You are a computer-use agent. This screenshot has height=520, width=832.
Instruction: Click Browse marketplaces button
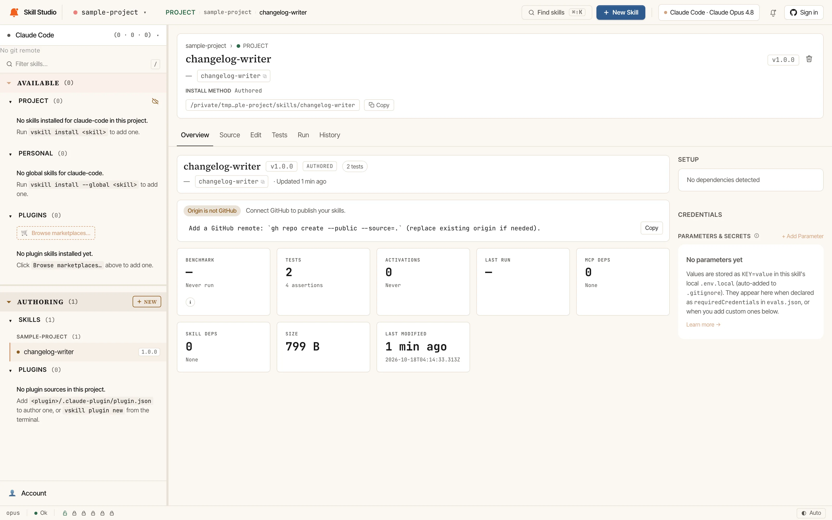tap(56, 233)
